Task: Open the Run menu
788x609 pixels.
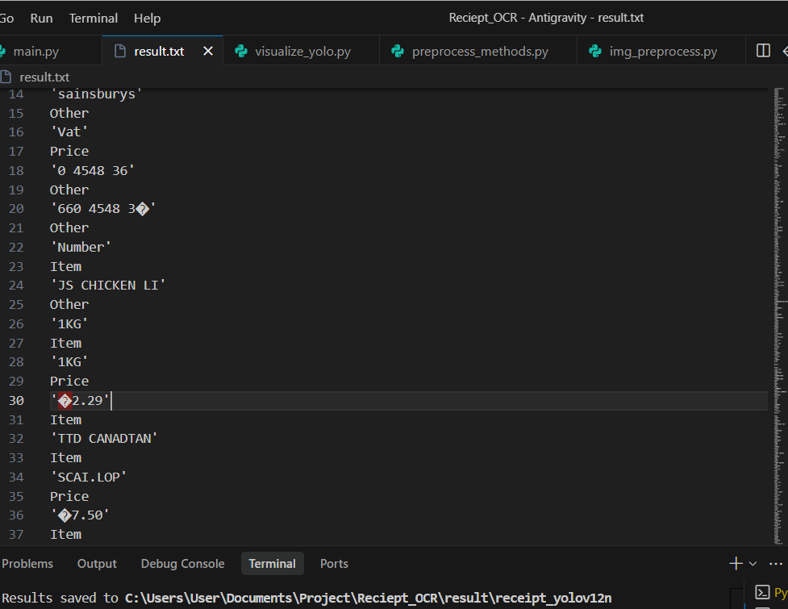Action: [x=41, y=18]
